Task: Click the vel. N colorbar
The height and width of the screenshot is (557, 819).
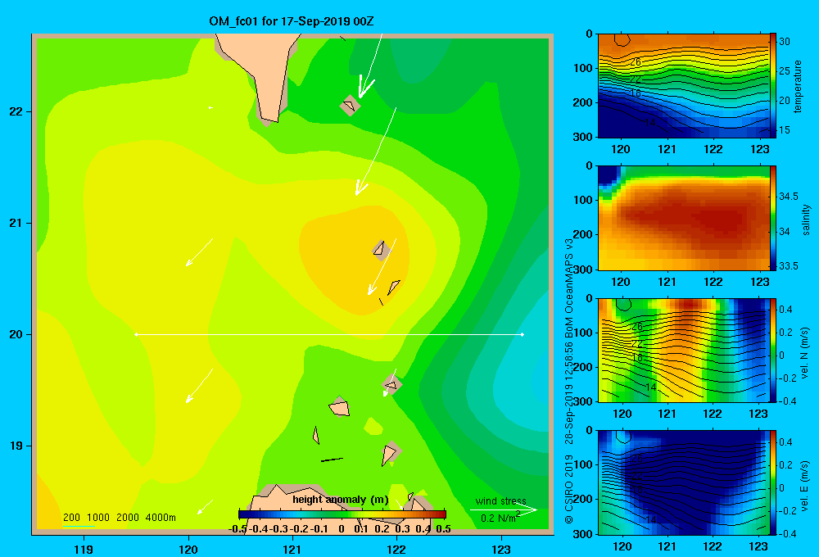Action: point(772,350)
